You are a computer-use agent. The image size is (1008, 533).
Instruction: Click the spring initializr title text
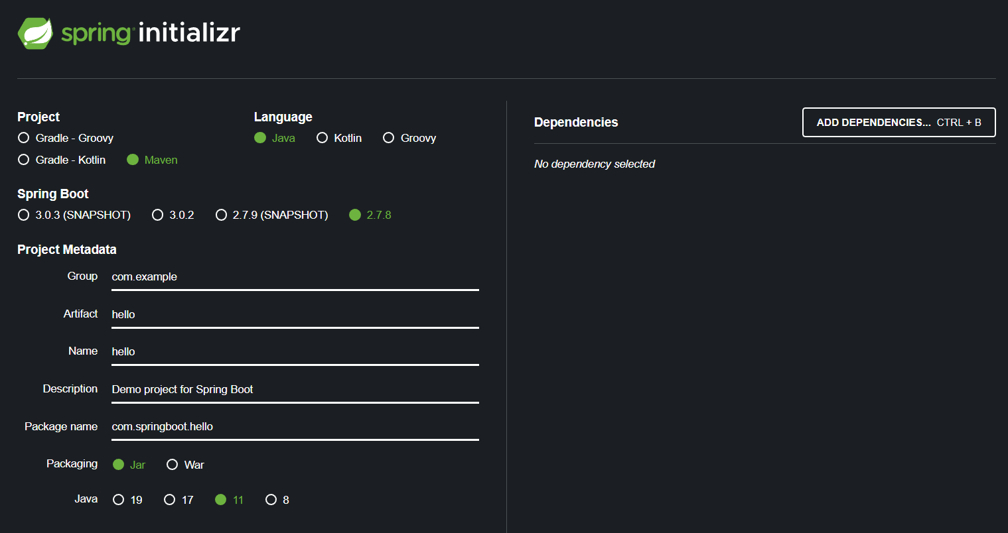coord(151,33)
